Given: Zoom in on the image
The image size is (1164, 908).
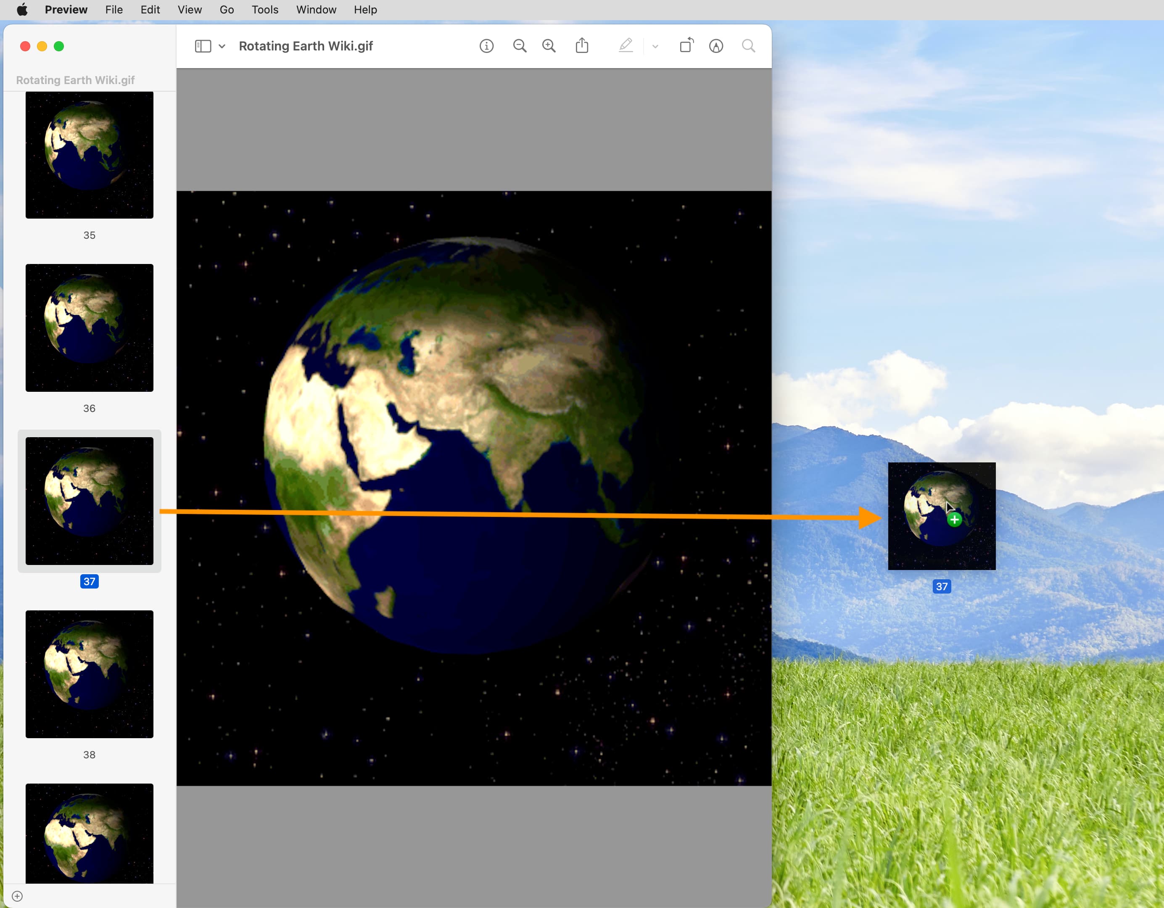Looking at the screenshot, I should pyautogui.click(x=549, y=46).
